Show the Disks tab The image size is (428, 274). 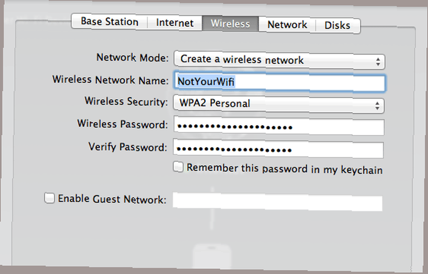[338, 26]
